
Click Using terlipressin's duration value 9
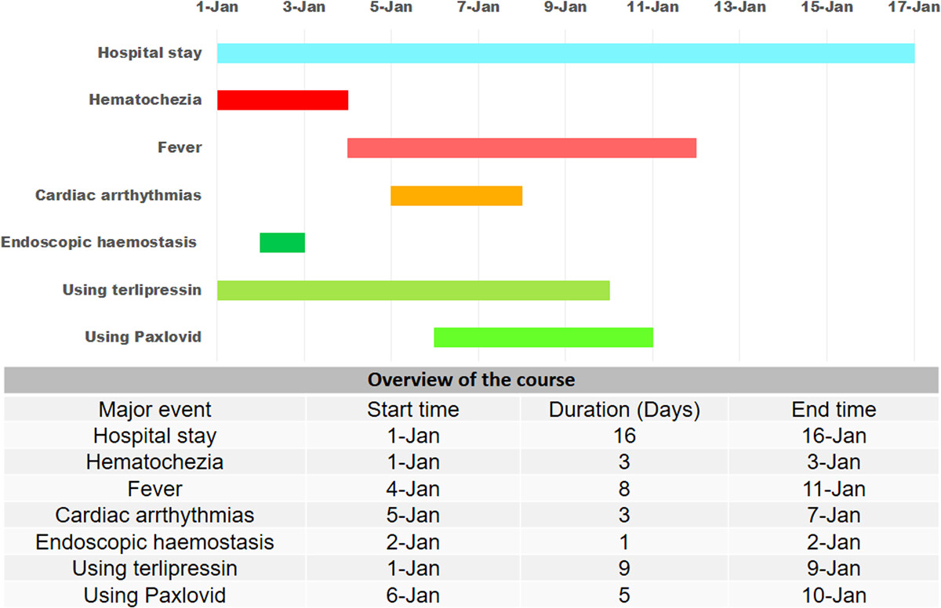624,569
